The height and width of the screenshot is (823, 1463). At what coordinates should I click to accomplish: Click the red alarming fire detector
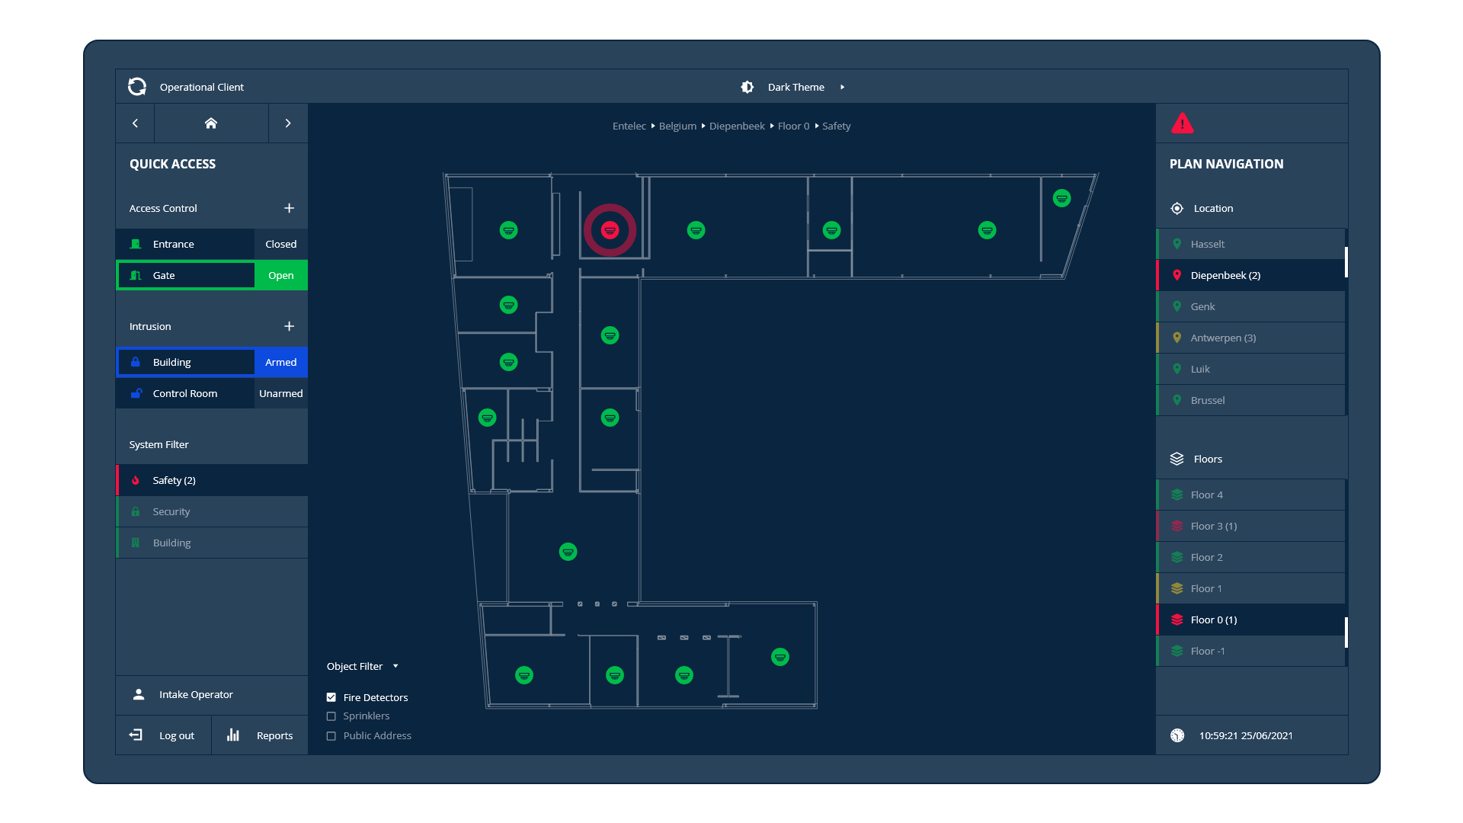[x=610, y=230]
